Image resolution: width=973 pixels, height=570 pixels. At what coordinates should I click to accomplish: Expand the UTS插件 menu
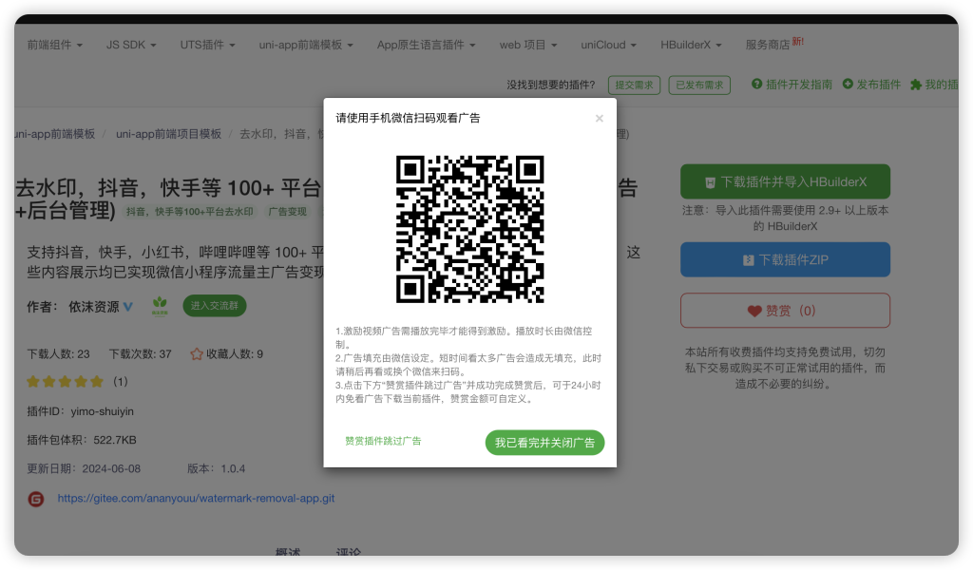[207, 45]
